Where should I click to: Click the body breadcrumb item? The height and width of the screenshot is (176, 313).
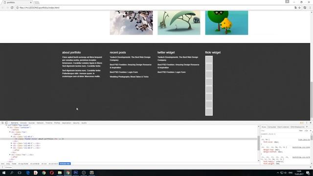(x=8, y=164)
